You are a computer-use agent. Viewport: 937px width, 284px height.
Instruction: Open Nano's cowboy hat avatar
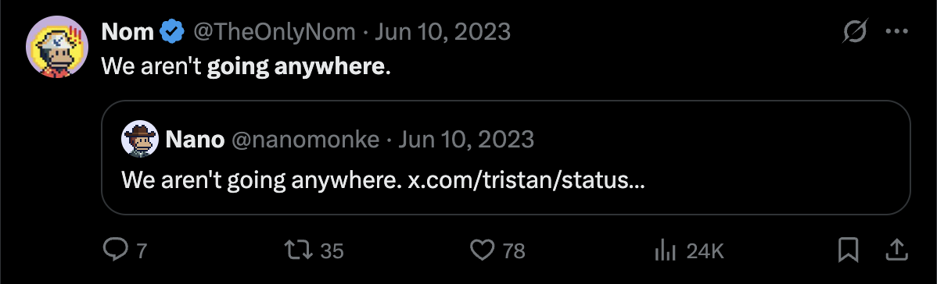tap(140, 138)
